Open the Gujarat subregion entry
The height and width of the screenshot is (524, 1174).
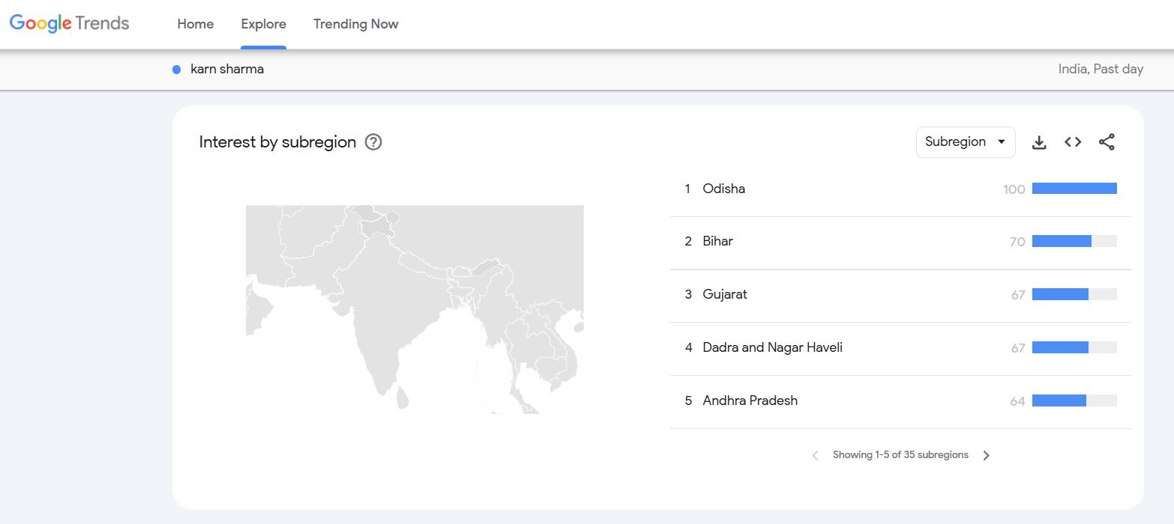900,295
